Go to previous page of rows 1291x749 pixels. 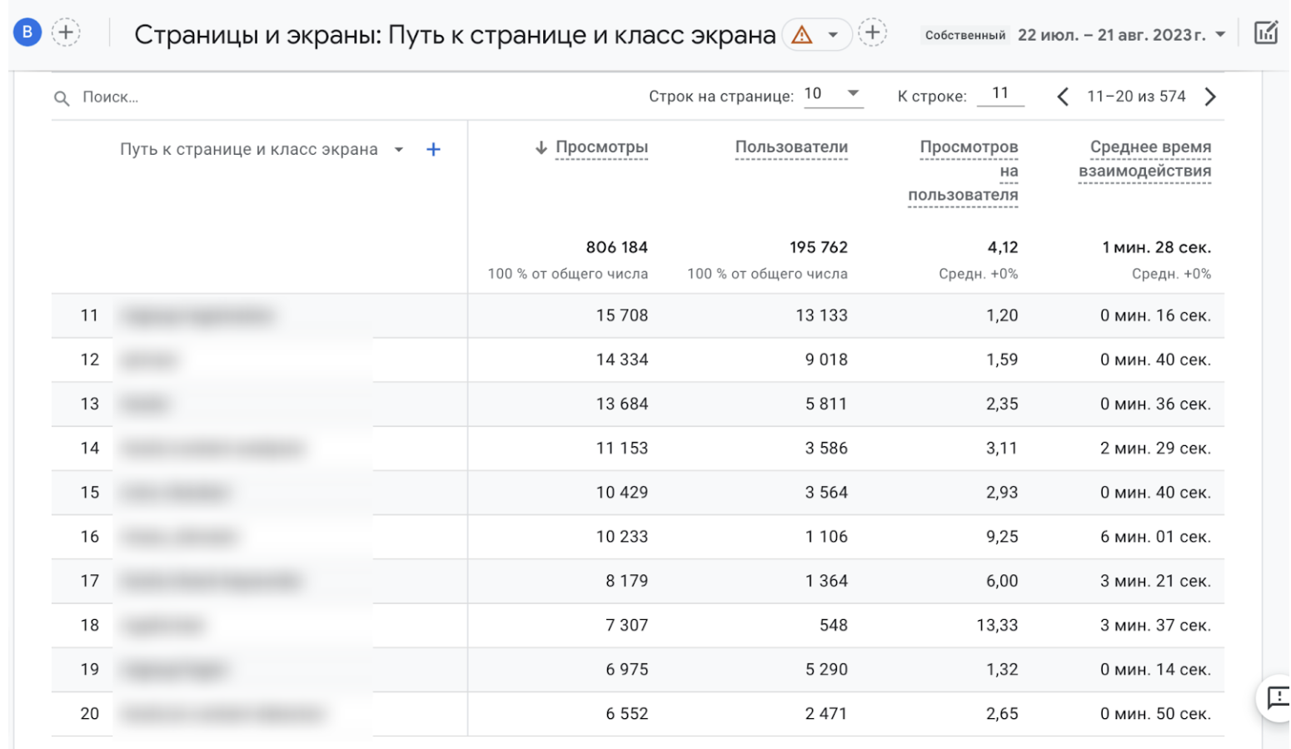pyautogui.click(x=1064, y=97)
